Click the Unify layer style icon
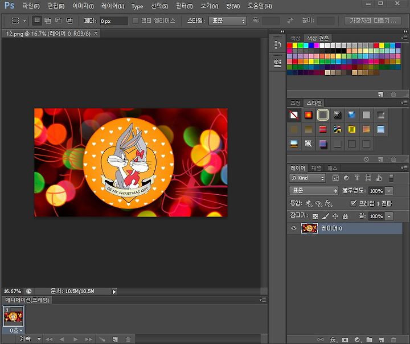410x344 pixels. [329, 203]
